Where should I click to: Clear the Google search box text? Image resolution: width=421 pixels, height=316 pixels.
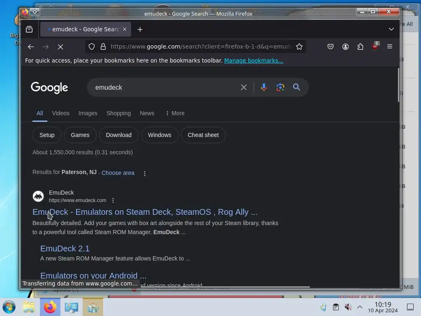click(243, 87)
